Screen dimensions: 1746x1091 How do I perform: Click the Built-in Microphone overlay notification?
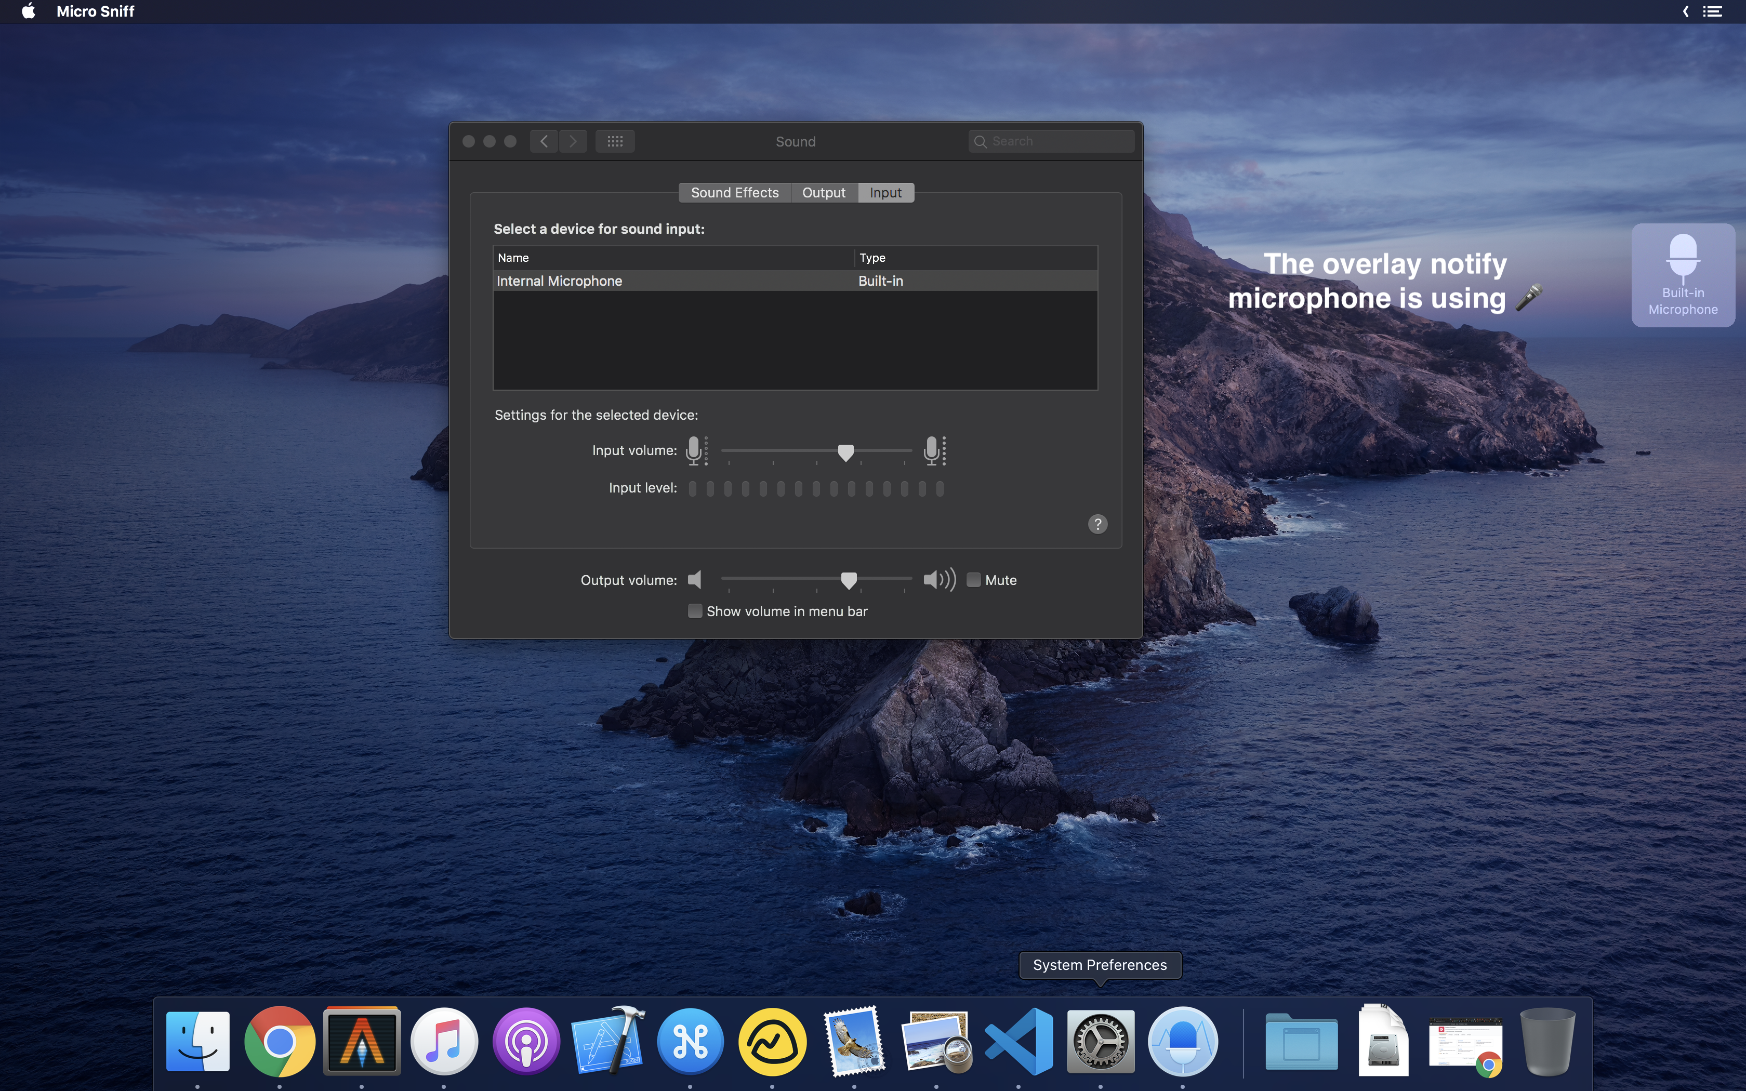tap(1683, 276)
